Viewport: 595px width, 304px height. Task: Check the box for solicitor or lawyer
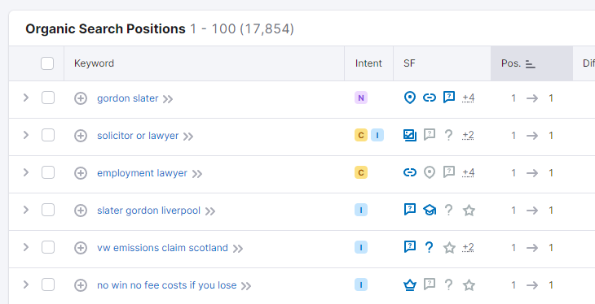pyautogui.click(x=48, y=135)
